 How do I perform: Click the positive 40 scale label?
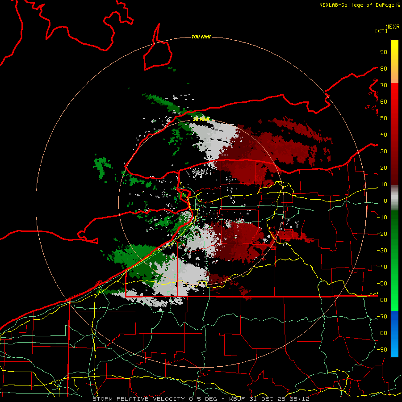coord(384,135)
